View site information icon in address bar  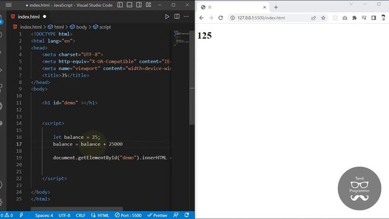(232, 18)
